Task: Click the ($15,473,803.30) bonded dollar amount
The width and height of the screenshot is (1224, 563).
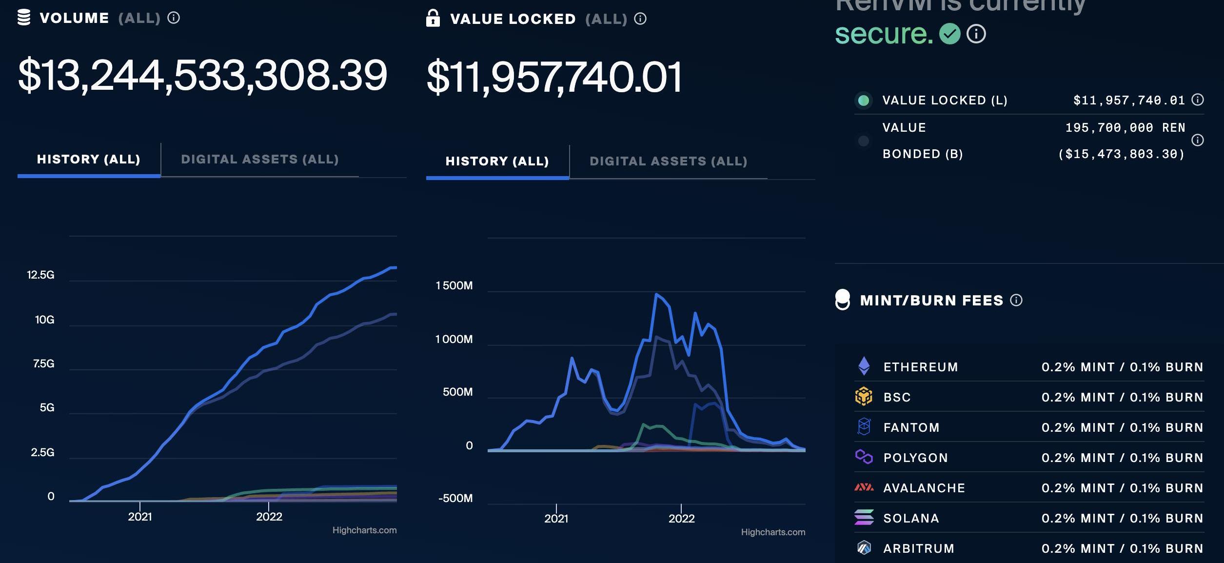Action: pyautogui.click(x=1122, y=154)
